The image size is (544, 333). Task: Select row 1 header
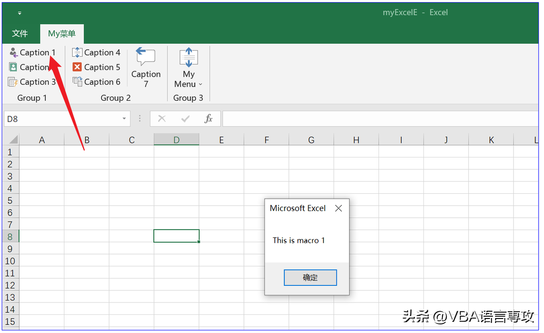click(x=11, y=152)
